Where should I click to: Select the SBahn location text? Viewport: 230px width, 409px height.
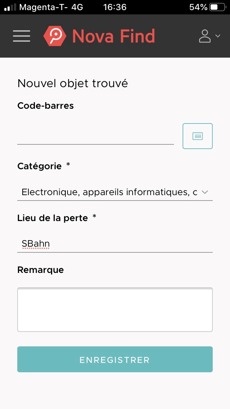click(x=36, y=243)
